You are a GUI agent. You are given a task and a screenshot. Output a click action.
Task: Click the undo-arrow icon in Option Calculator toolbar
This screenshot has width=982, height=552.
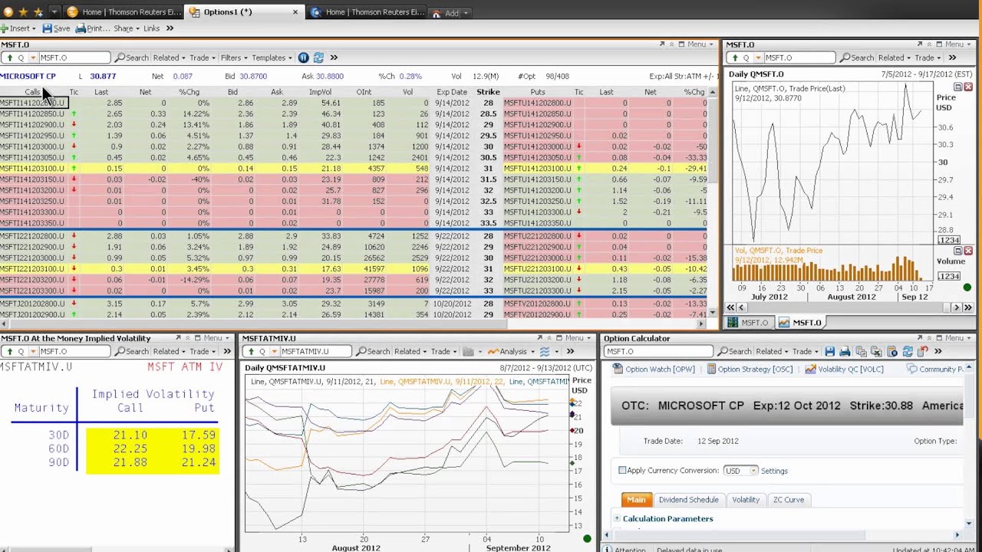[x=923, y=351]
